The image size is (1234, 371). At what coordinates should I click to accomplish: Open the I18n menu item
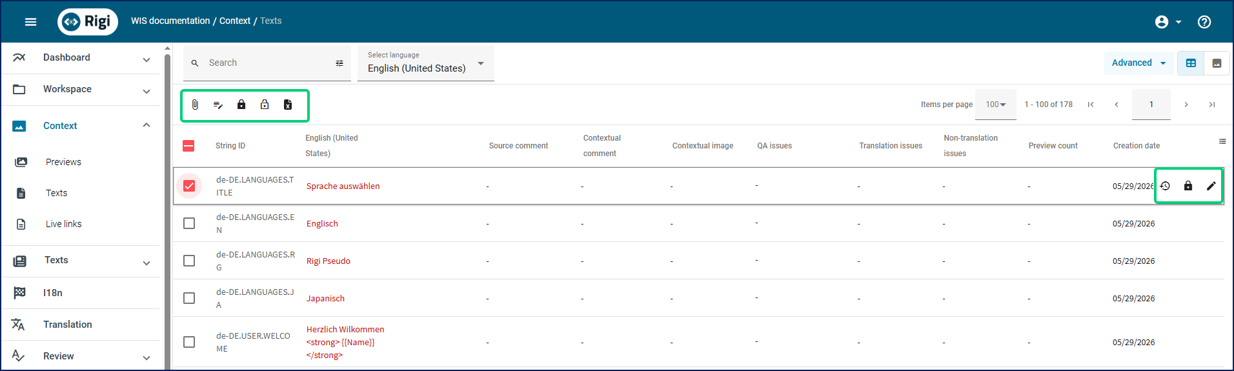(x=53, y=293)
